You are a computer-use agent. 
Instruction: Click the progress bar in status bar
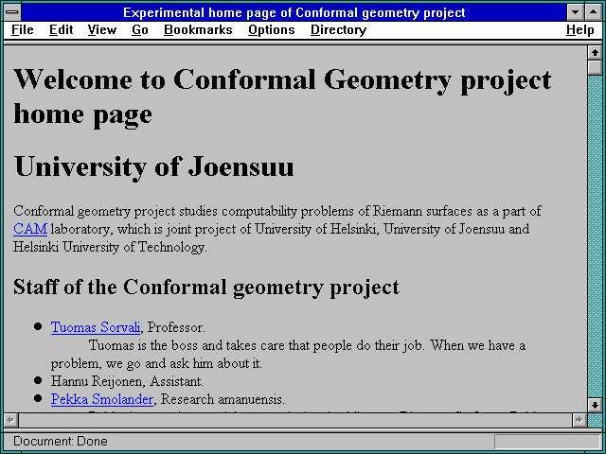[x=547, y=442]
